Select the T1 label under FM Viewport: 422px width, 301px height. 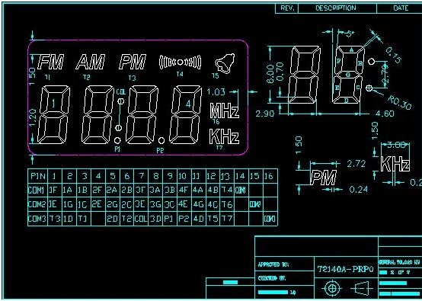pos(47,77)
